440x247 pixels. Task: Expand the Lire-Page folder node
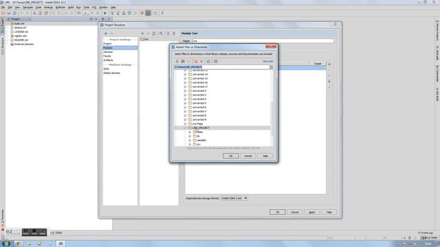pos(185,123)
